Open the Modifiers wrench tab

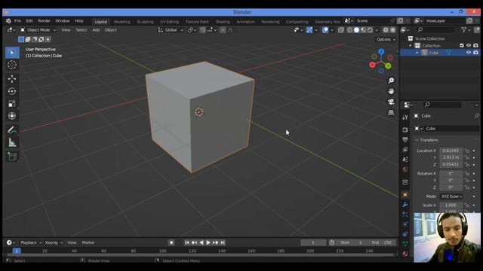point(405,205)
